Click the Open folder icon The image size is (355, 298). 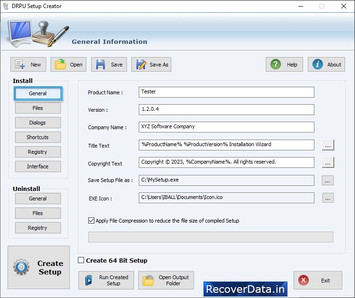point(60,65)
